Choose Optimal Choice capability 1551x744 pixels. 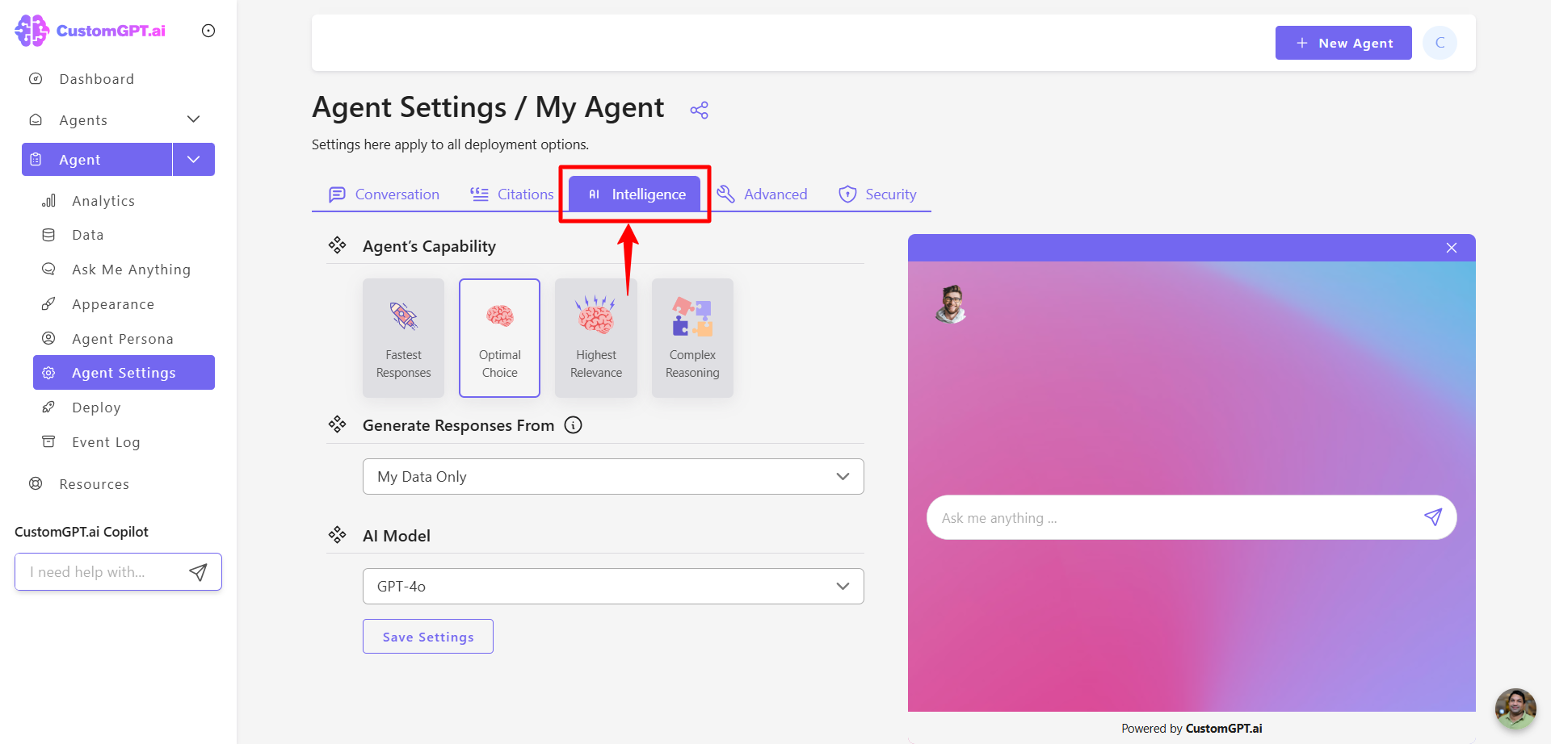(499, 338)
